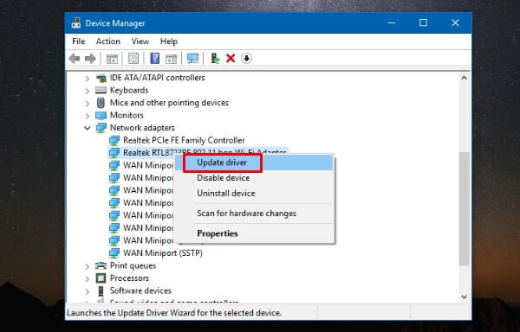520x332 pixels.
Task: Open the View menu
Action: click(x=140, y=41)
